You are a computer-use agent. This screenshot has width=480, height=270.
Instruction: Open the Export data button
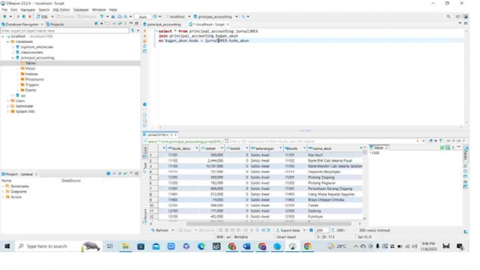[288, 230]
